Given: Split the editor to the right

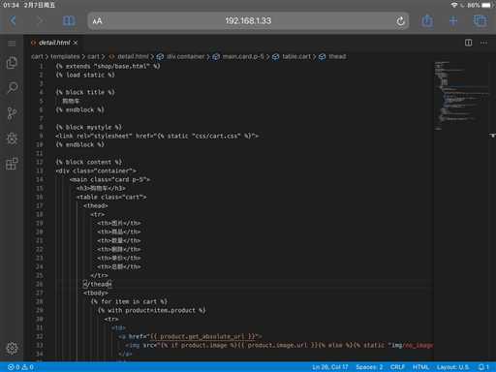Looking at the screenshot, I should coord(468,43).
